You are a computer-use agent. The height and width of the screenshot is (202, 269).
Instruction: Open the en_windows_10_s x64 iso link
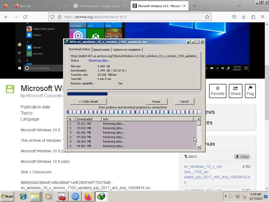click(x=217, y=174)
